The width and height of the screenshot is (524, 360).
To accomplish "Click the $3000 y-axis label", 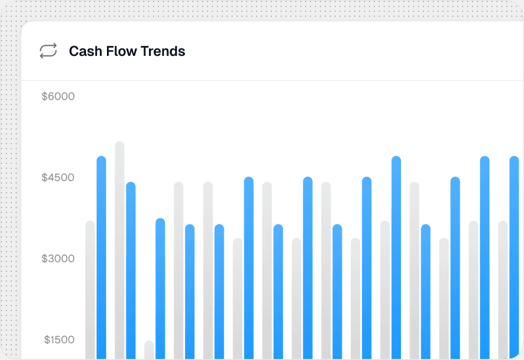I will [58, 258].
